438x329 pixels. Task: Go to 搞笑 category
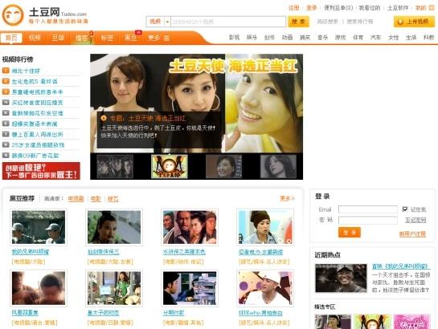tap(305, 38)
